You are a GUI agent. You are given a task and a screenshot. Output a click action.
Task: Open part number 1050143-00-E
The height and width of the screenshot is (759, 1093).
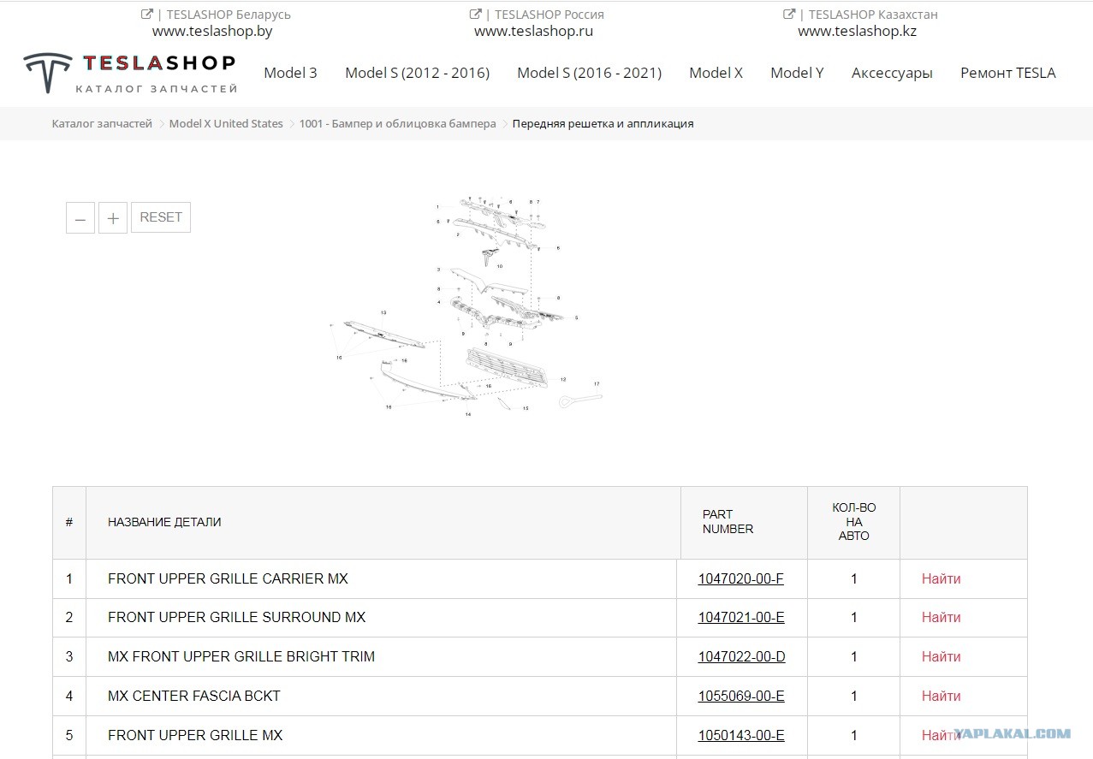(x=741, y=735)
